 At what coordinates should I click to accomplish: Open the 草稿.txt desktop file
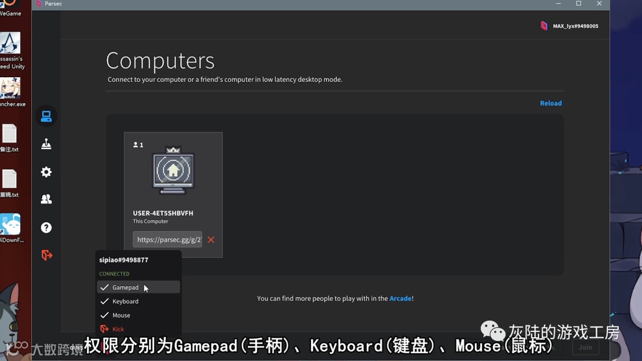[10, 183]
